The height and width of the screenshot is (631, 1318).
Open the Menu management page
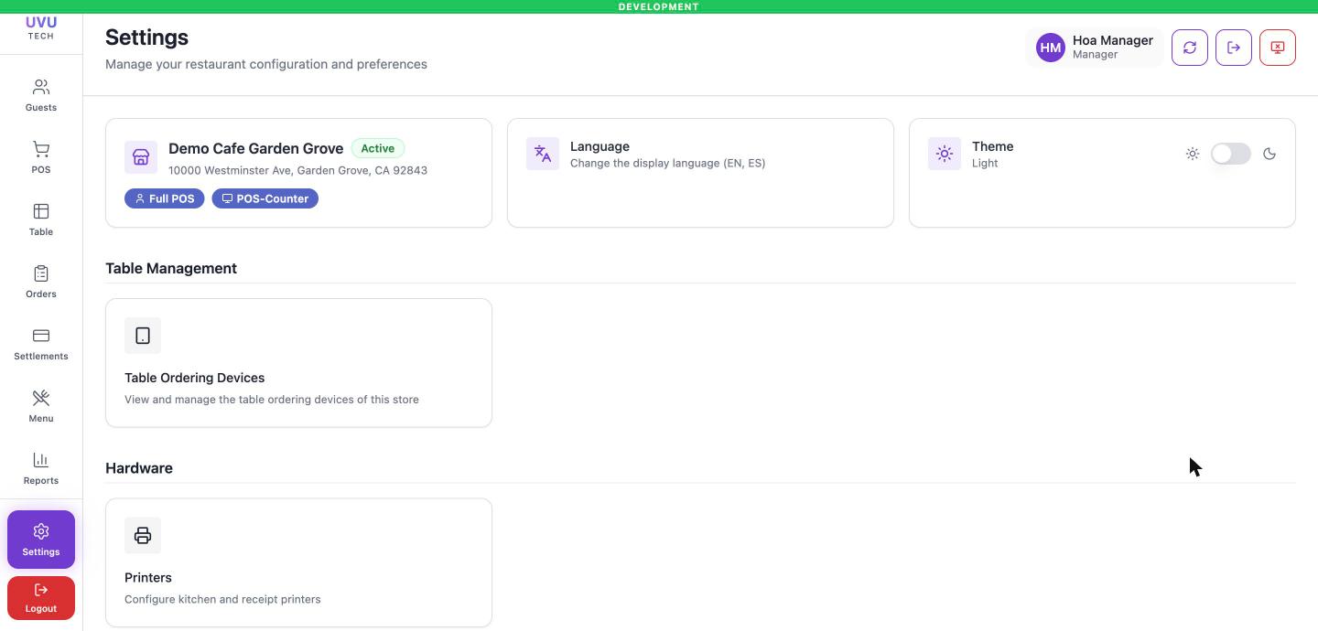click(x=41, y=406)
